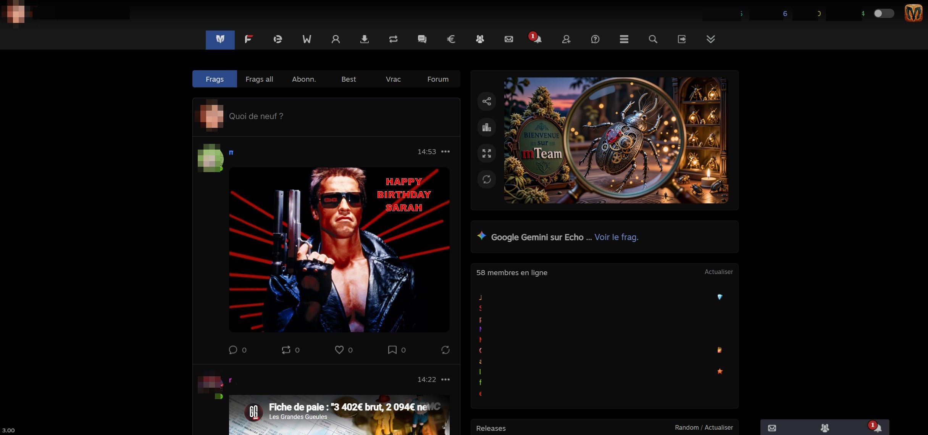
Task: Open options menu of 14:53 post
Action: (445, 151)
